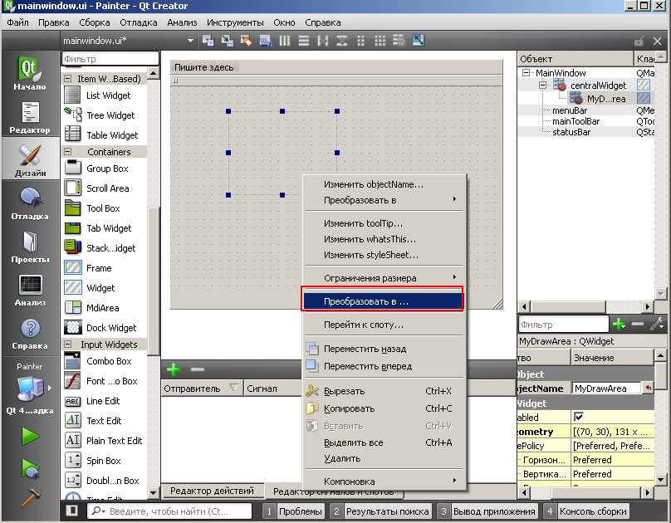Select Копировать in context menu

384,408
